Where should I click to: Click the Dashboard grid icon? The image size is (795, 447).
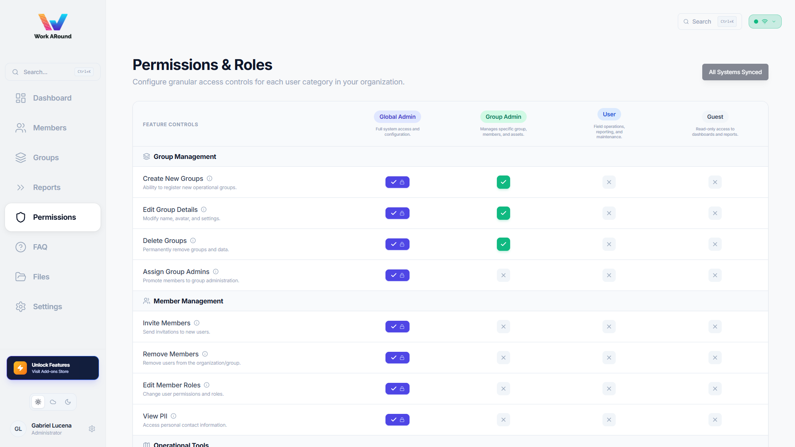coord(21,98)
